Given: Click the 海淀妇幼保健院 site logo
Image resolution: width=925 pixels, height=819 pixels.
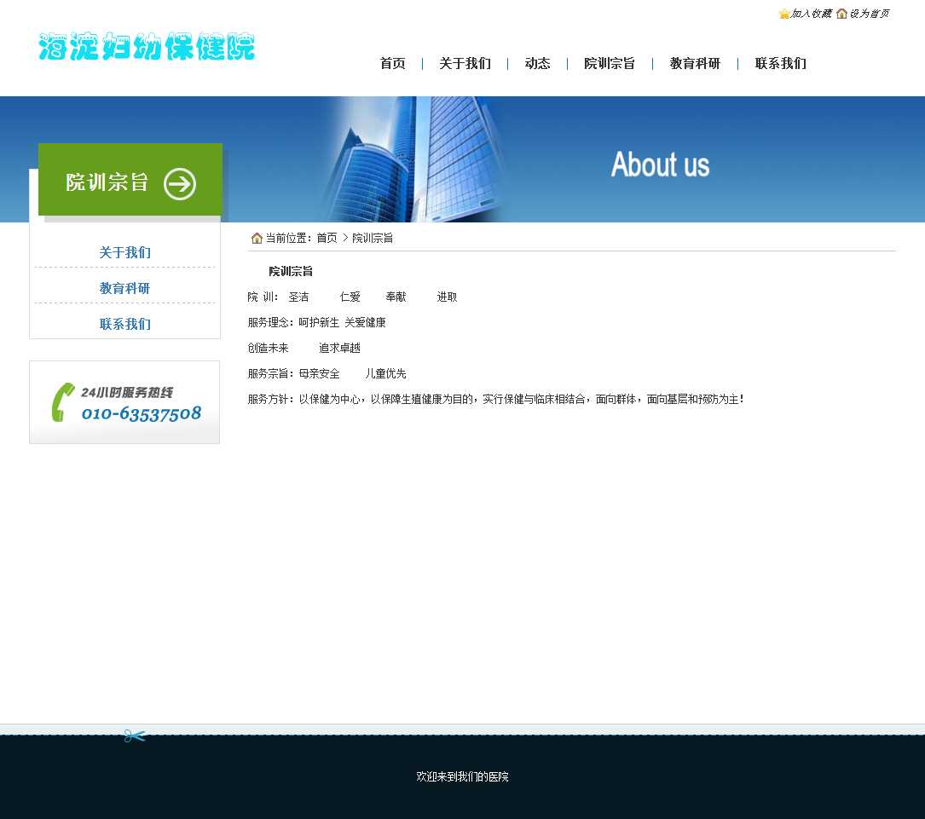Looking at the screenshot, I should pyautogui.click(x=147, y=48).
